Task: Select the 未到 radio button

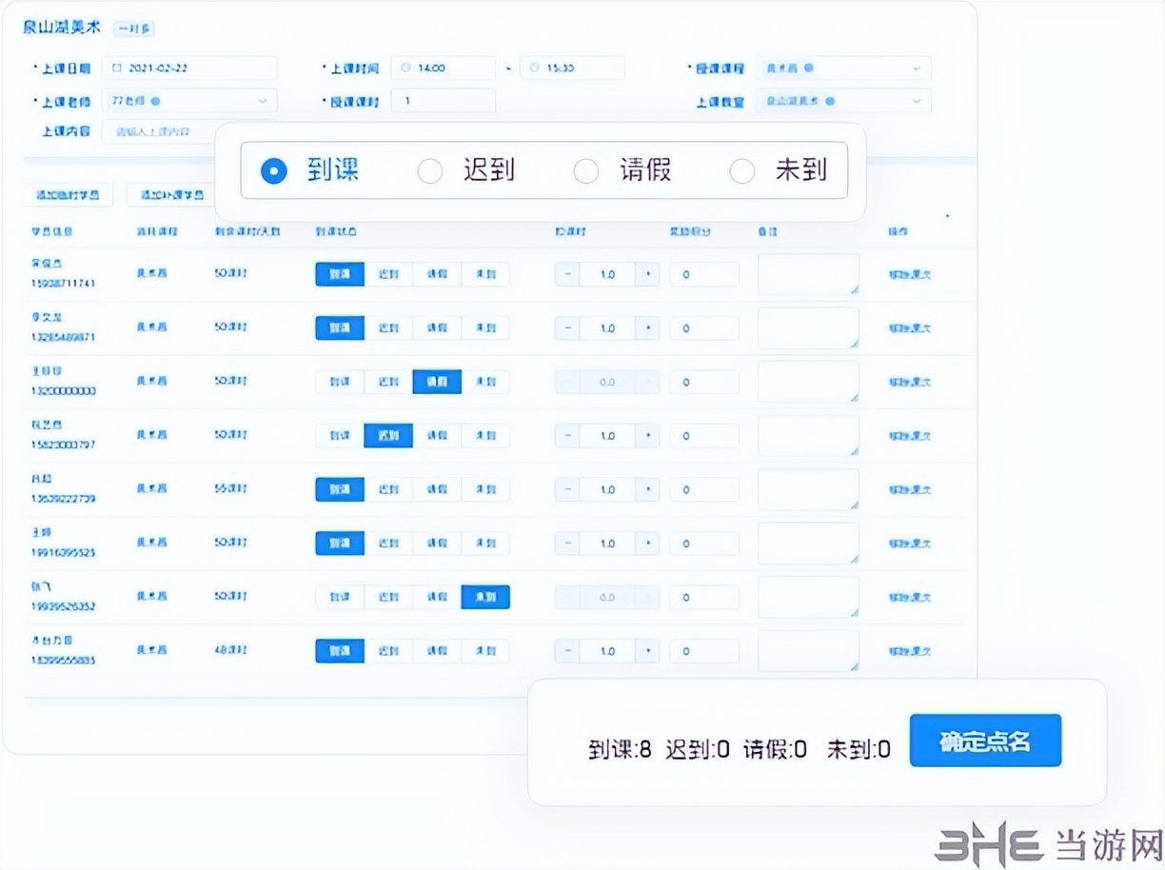Action: [x=742, y=171]
